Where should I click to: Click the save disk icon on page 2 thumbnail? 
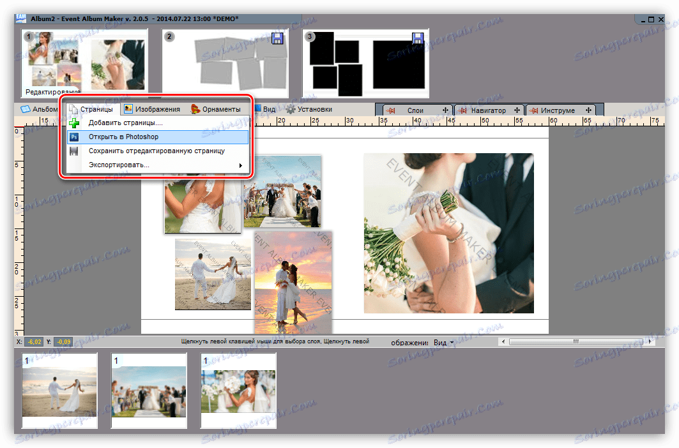pyautogui.click(x=277, y=38)
